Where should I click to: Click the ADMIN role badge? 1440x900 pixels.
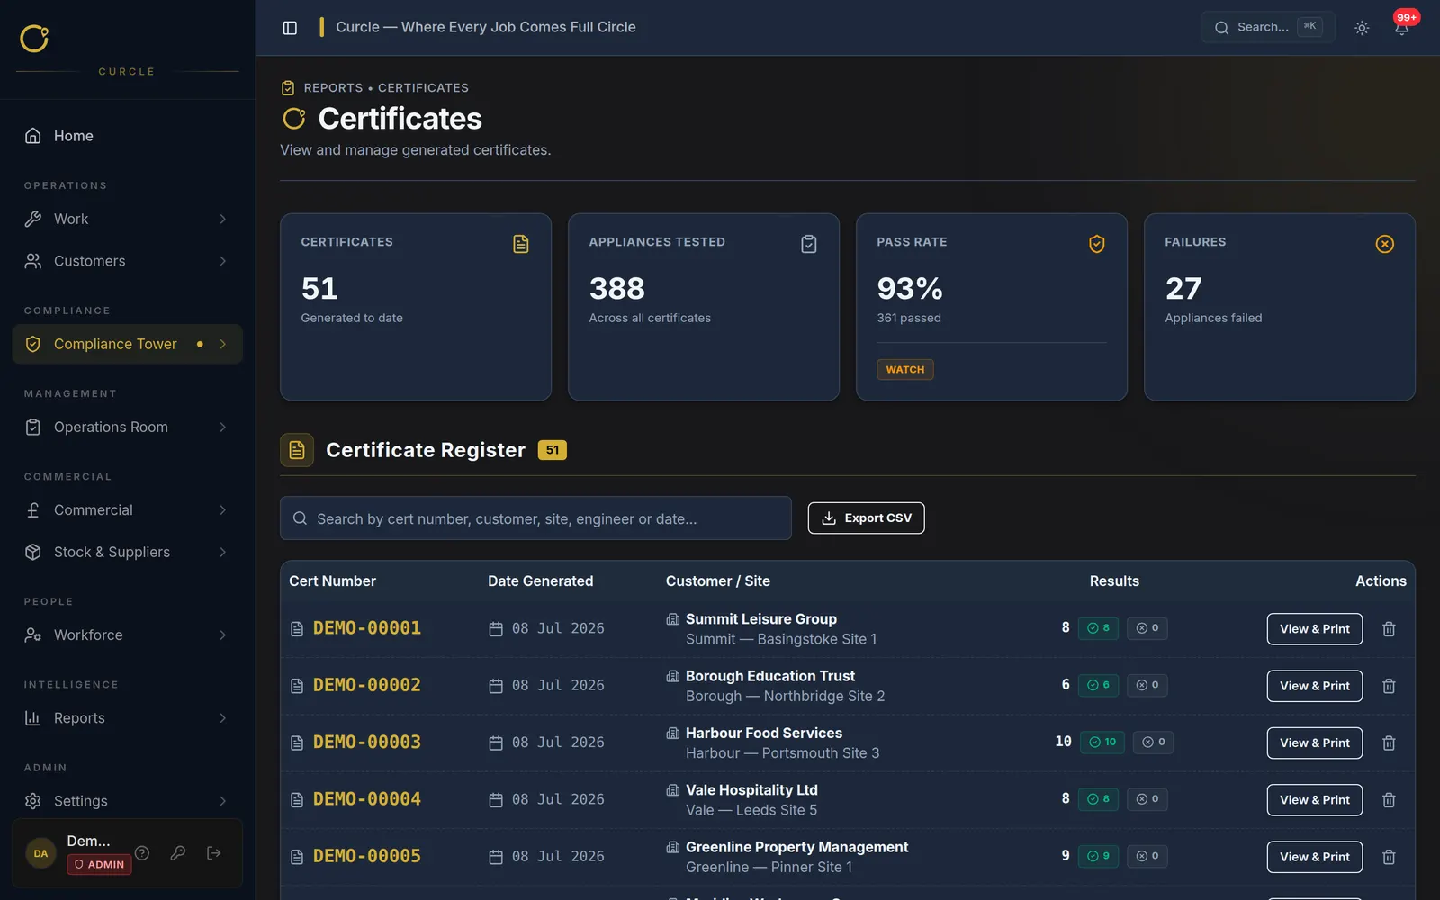99,864
